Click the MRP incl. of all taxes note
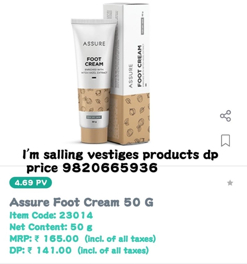The width and height of the screenshot is (247, 264). [120, 239]
